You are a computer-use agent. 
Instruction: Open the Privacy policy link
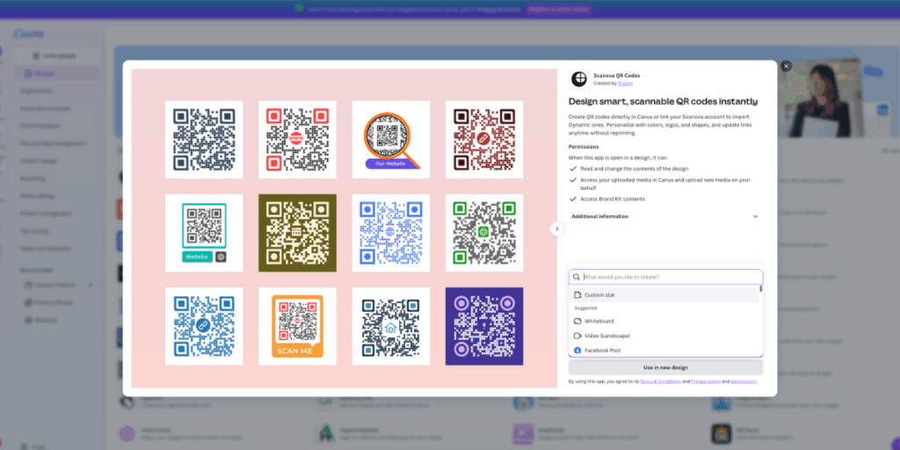(705, 381)
